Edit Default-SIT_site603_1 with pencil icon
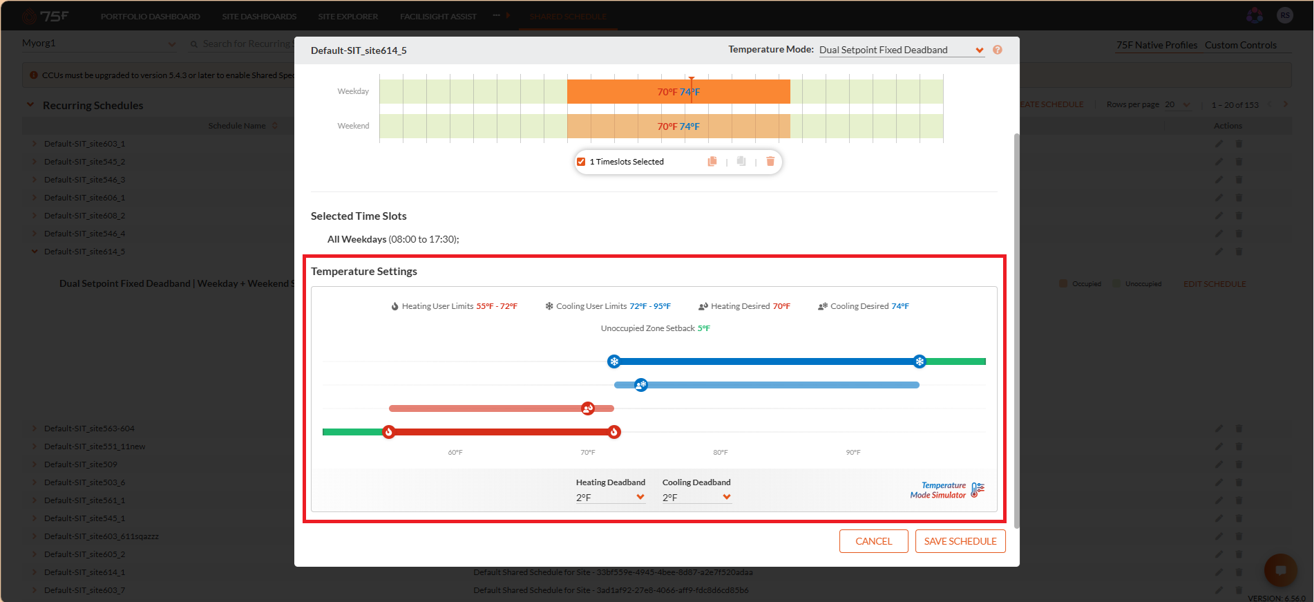The height and width of the screenshot is (602, 1314). tap(1219, 144)
